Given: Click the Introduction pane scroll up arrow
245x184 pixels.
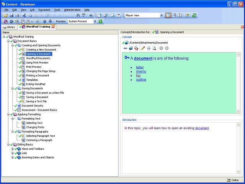Looking at the screenshot, I should pyautogui.click(x=238, y=125).
